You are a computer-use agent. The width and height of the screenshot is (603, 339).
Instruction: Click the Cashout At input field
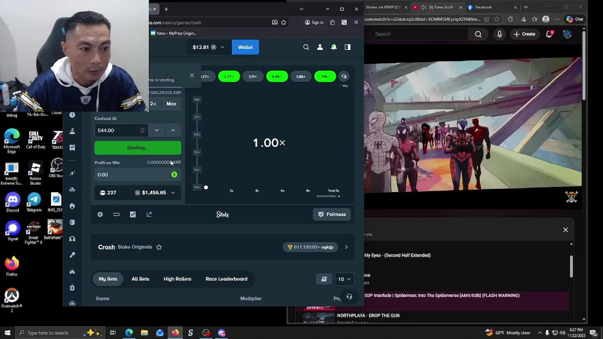click(120, 130)
